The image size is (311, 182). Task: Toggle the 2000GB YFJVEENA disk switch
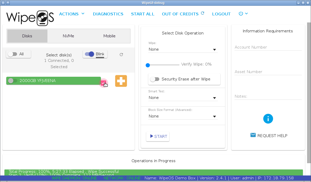[x=13, y=81]
